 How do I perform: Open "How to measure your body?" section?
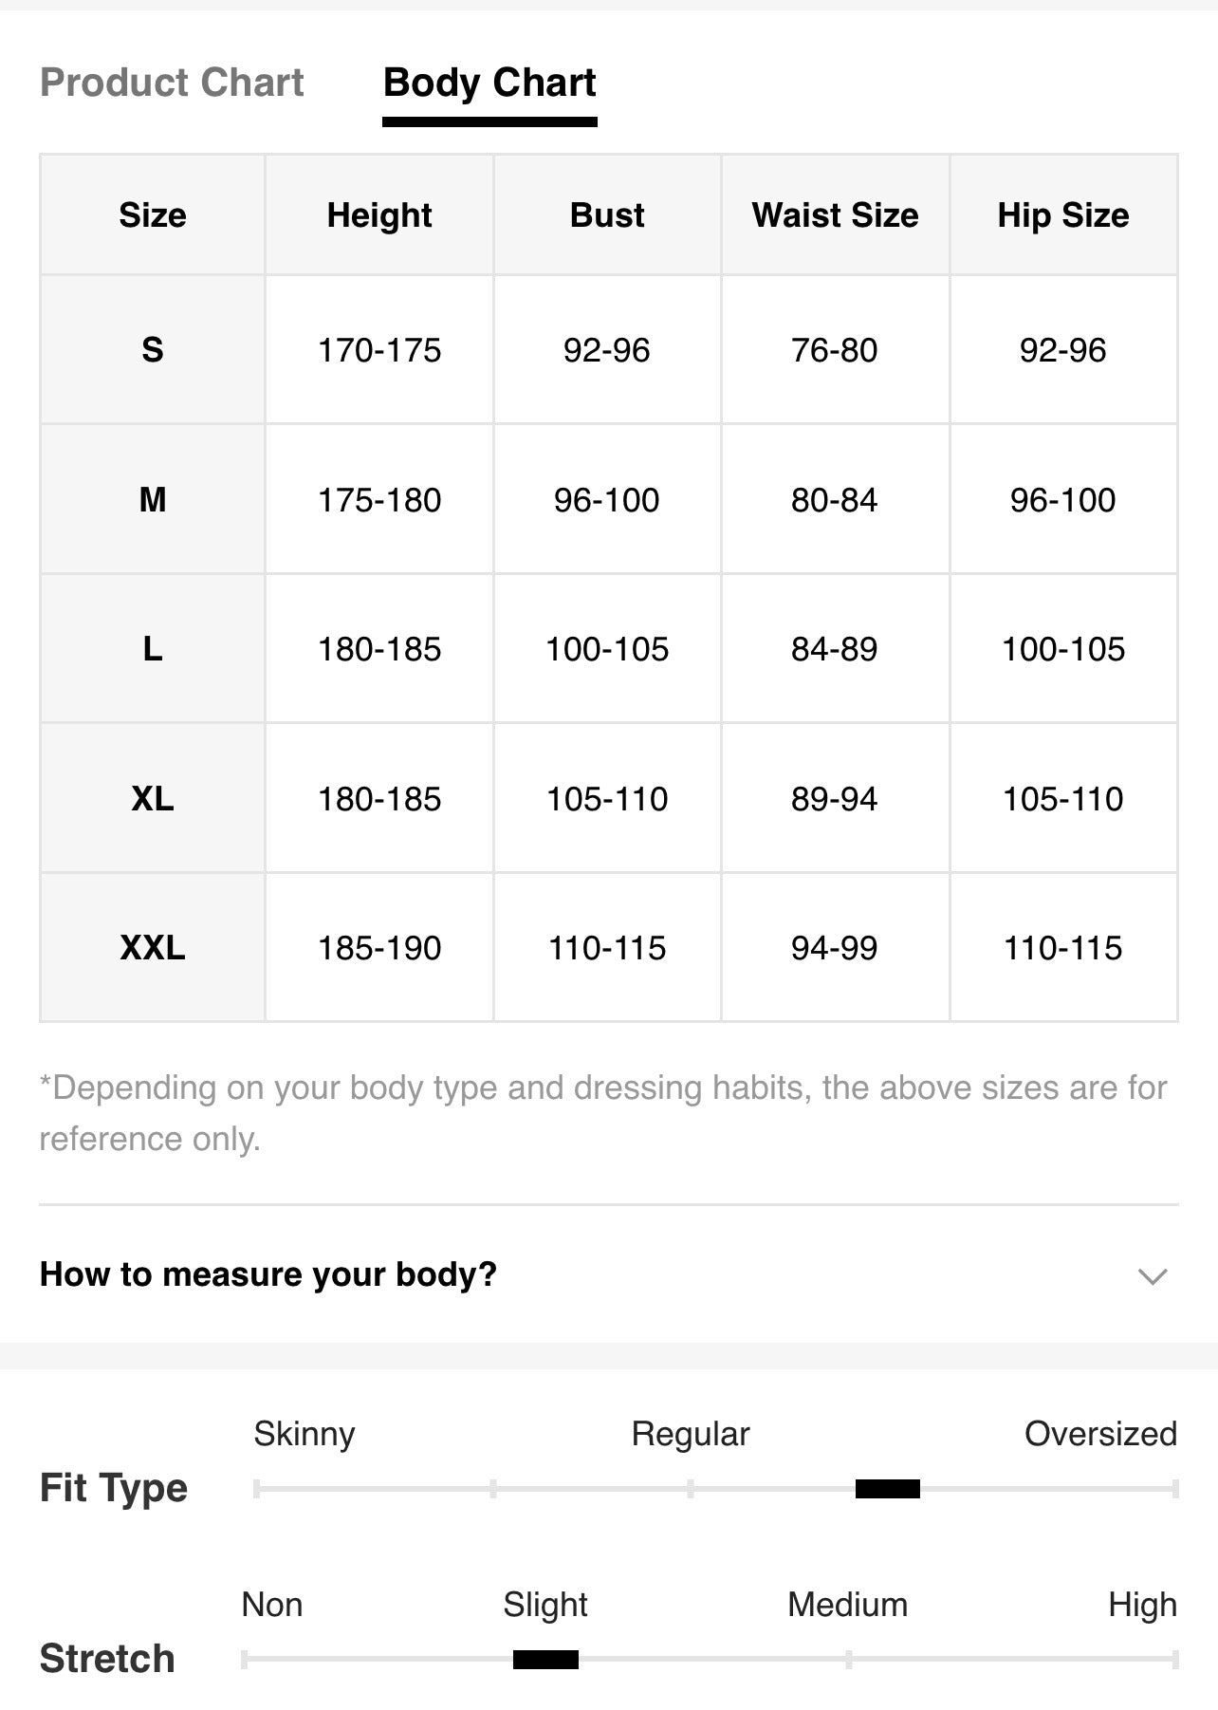coord(608,1274)
